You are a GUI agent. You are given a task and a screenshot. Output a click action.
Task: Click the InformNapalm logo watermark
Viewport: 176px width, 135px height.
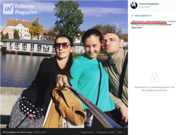[x=20, y=9]
